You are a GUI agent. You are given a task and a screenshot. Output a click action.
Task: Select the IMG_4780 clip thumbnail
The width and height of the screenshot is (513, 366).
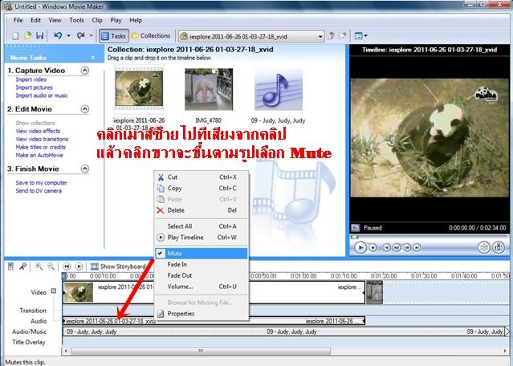point(209,89)
